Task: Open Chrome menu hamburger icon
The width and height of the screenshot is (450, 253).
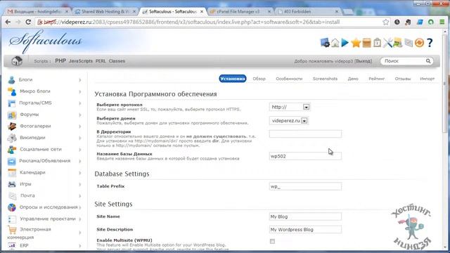Action: click(442, 22)
